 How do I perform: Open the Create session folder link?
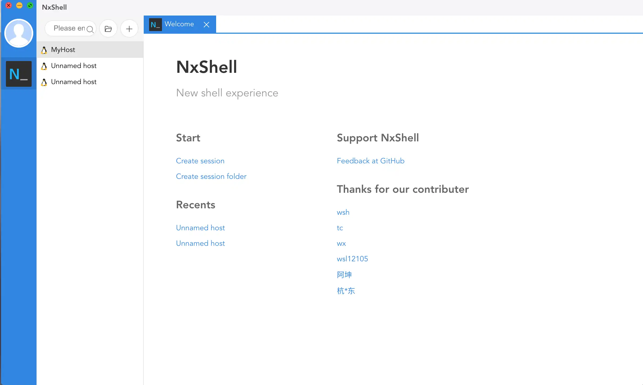coord(211,176)
